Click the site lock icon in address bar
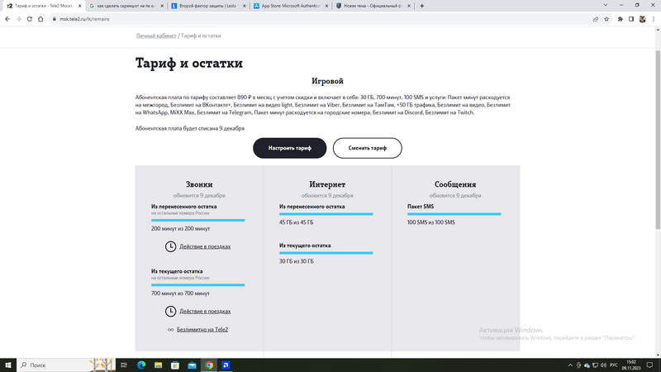 (54, 19)
